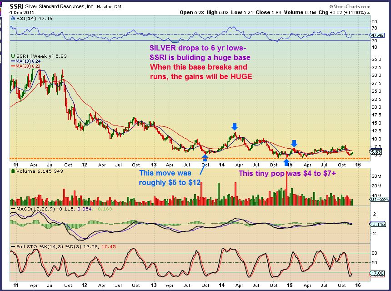The height and width of the screenshot is (291, 391).
Task: Click the red line marker before MA(30)
Action: 13,66
